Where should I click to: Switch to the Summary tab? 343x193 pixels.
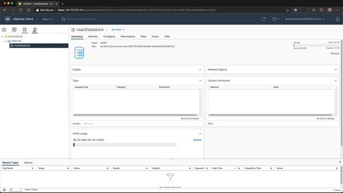point(77,36)
